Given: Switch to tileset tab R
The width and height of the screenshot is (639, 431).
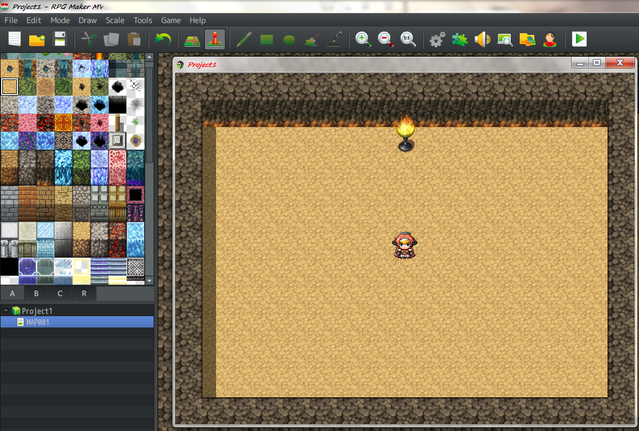Looking at the screenshot, I should (84, 293).
